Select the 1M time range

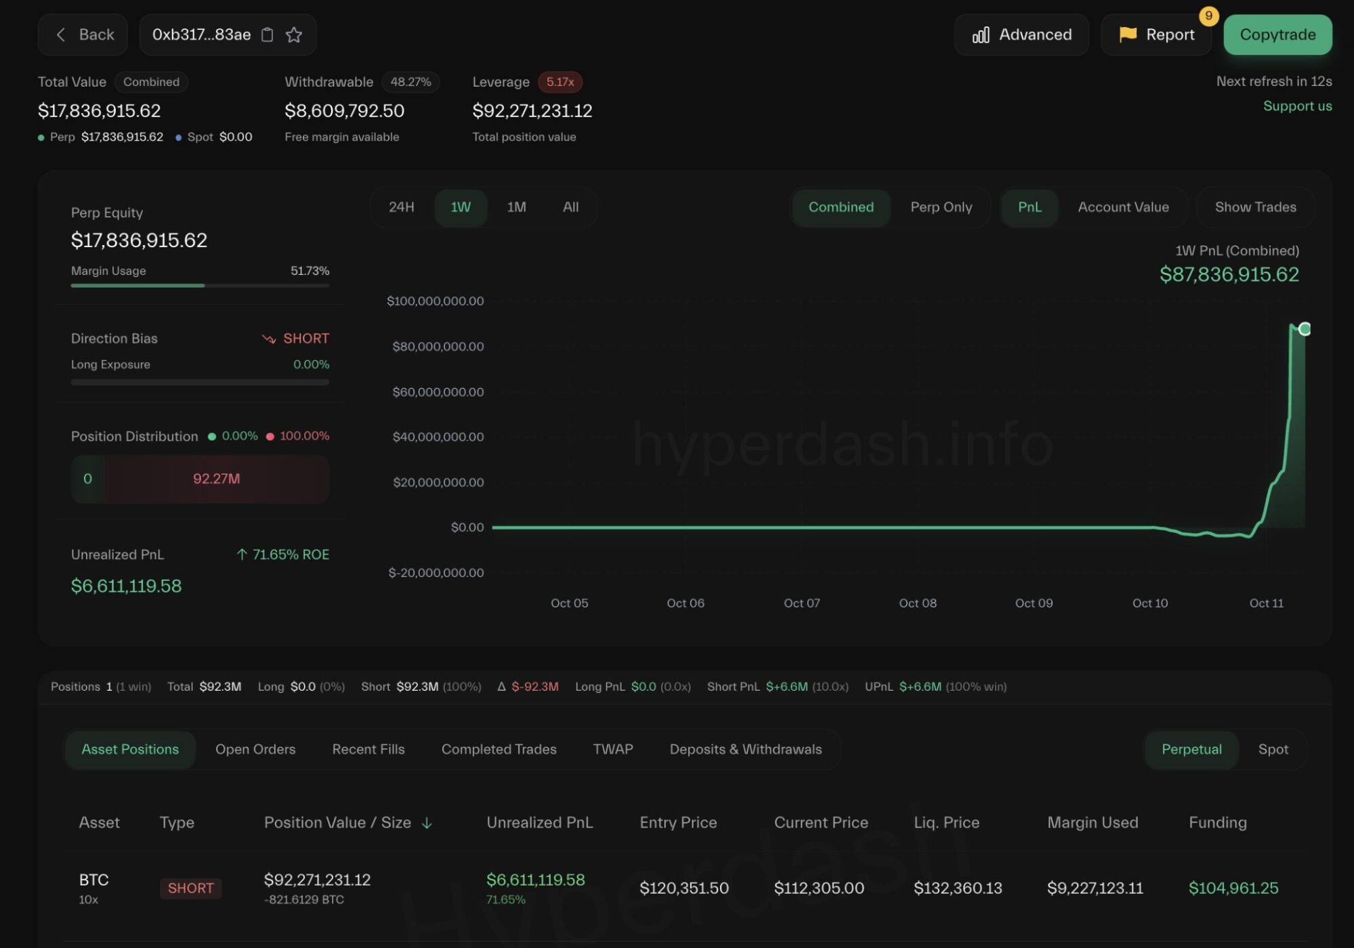click(x=516, y=207)
